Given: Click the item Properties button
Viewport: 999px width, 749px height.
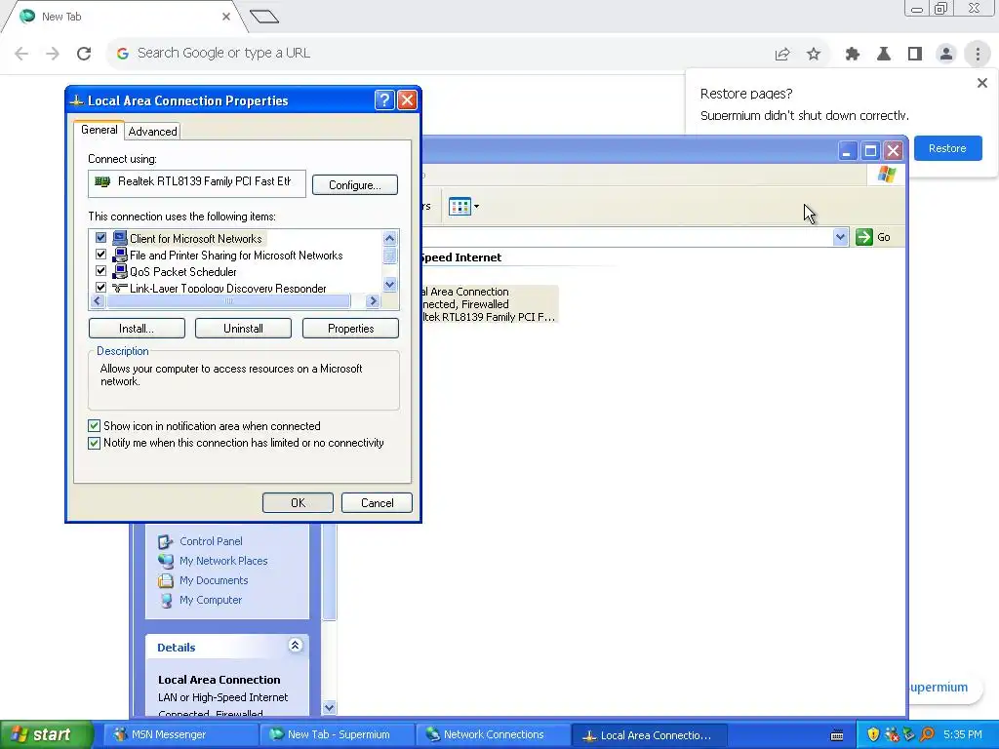Looking at the screenshot, I should [x=350, y=329].
